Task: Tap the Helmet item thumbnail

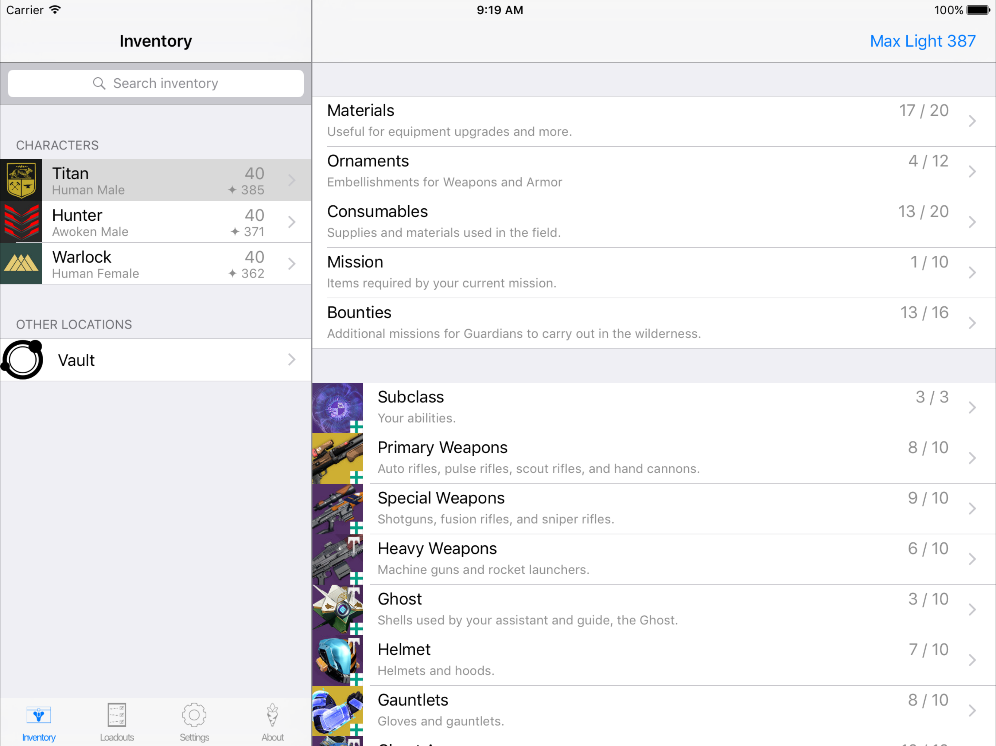Action: [x=337, y=660]
